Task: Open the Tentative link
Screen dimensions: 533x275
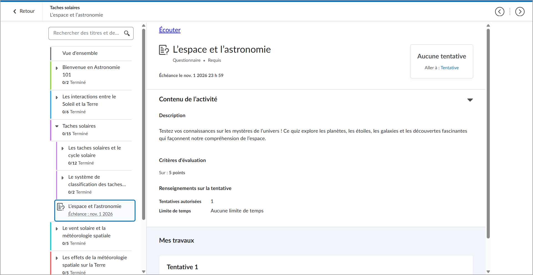Action: [450, 68]
